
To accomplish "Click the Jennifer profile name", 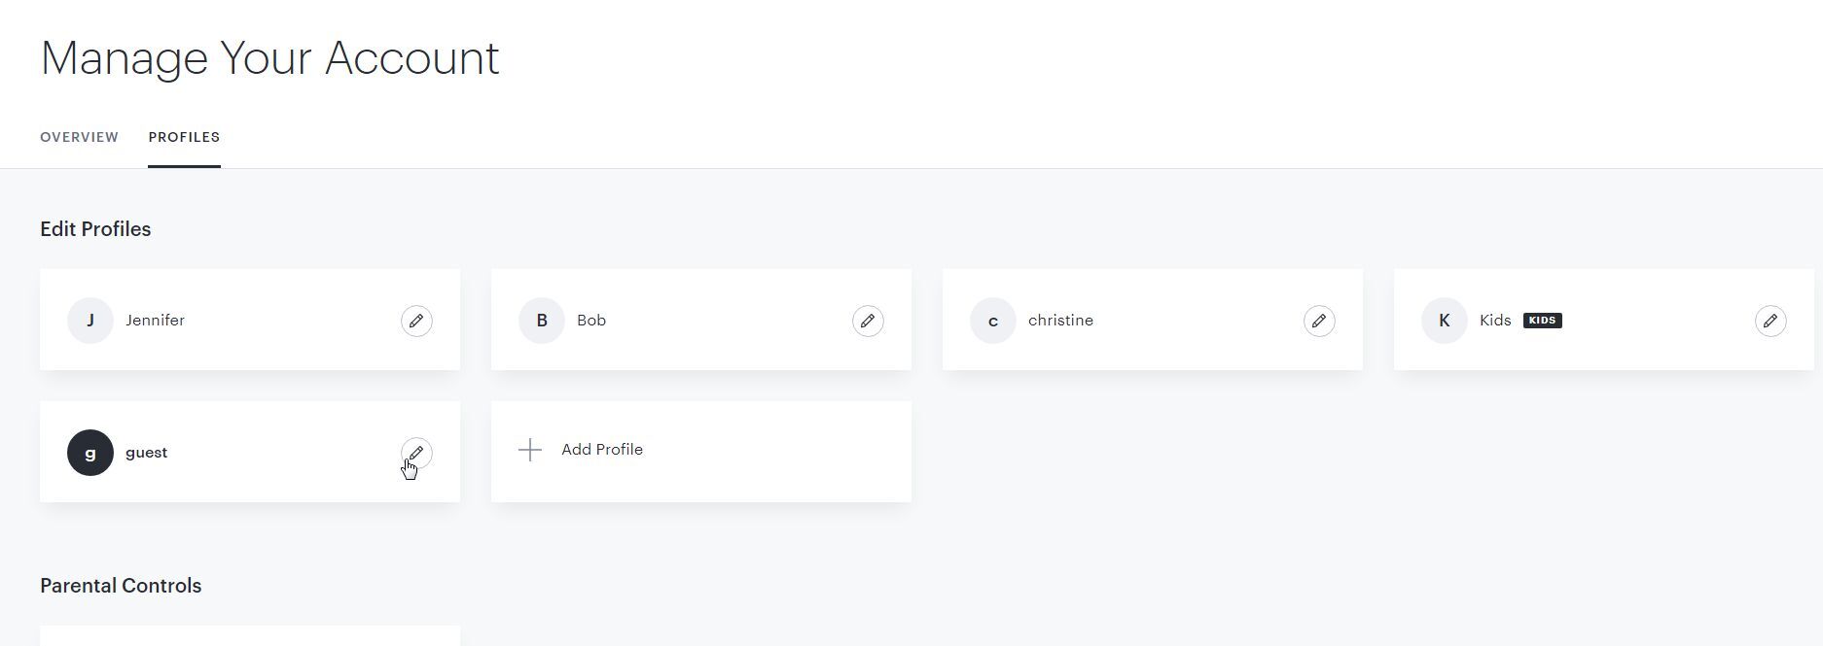I will point(155,321).
